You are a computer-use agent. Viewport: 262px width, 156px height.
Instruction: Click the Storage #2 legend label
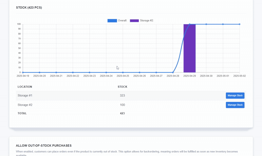pyautogui.click(x=147, y=21)
